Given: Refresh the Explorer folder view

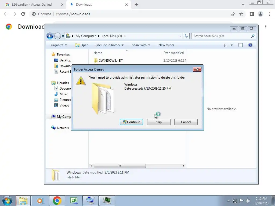Looking at the screenshot, I should pos(186,36).
